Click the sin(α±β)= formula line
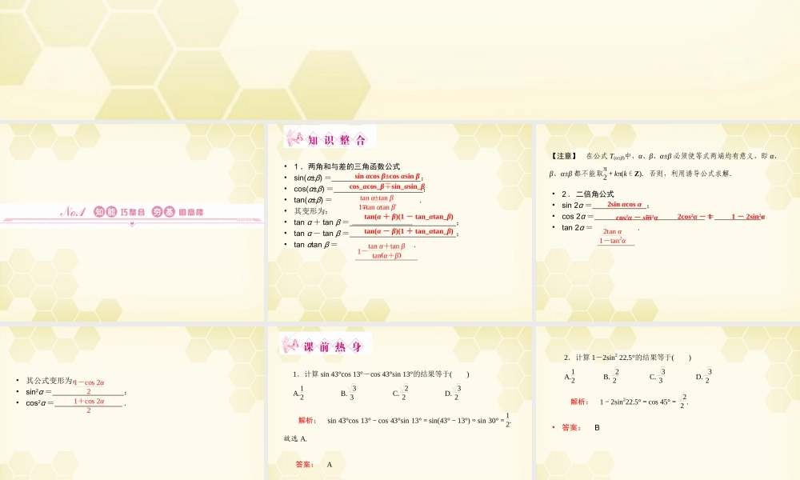 pos(358,177)
